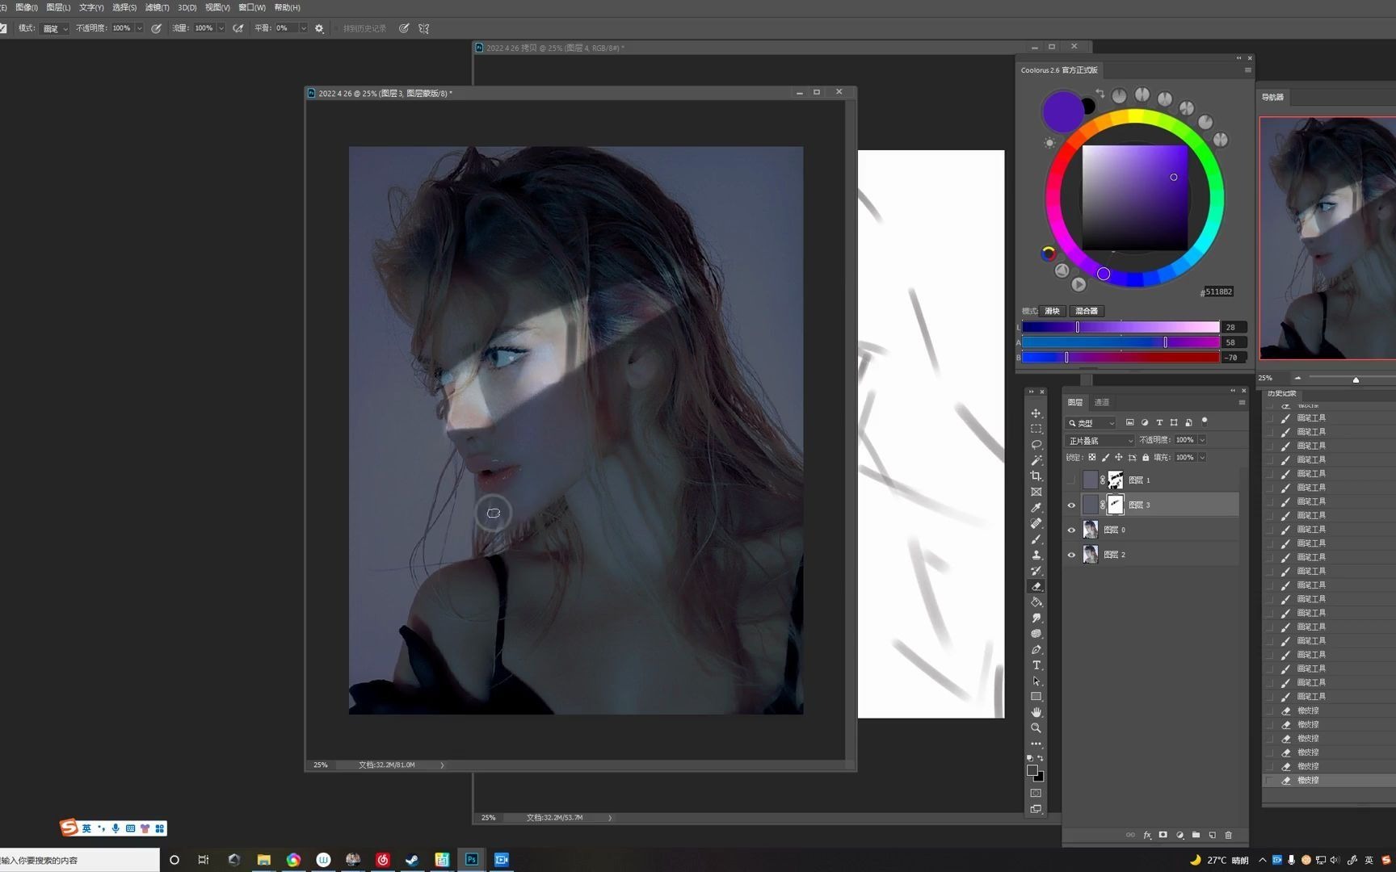Click 混合器 button in Coolorus
Viewport: 1396px width, 872px height.
1087,311
